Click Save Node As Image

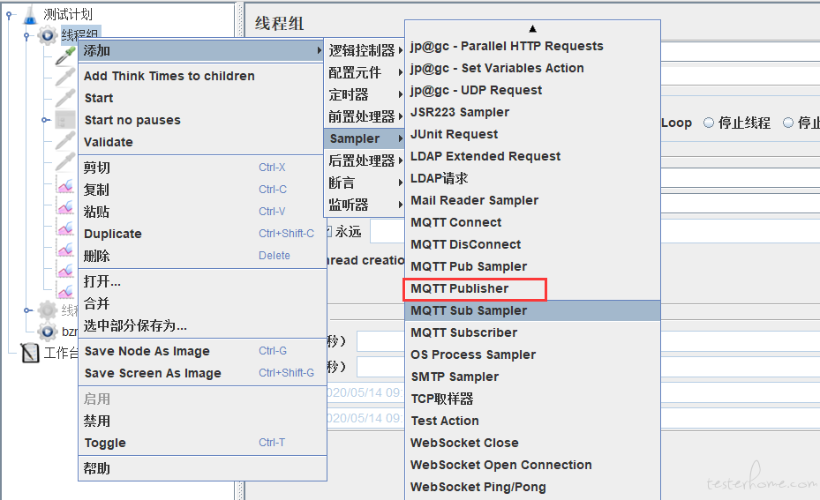pos(147,351)
